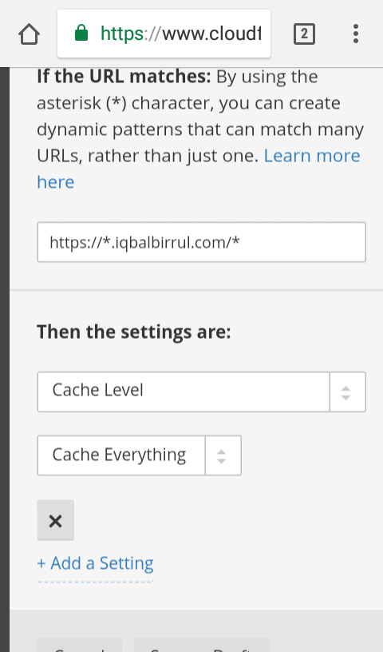
Task: Open the Cache Everything dropdown
Action: (x=139, y=455)
